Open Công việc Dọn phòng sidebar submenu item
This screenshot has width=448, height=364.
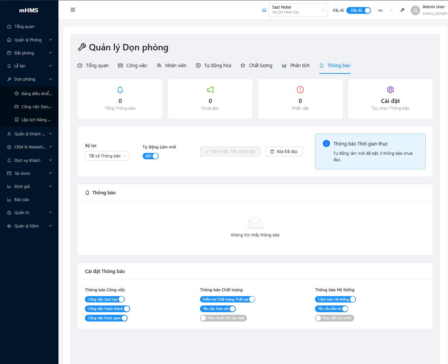tap(36, 107)
